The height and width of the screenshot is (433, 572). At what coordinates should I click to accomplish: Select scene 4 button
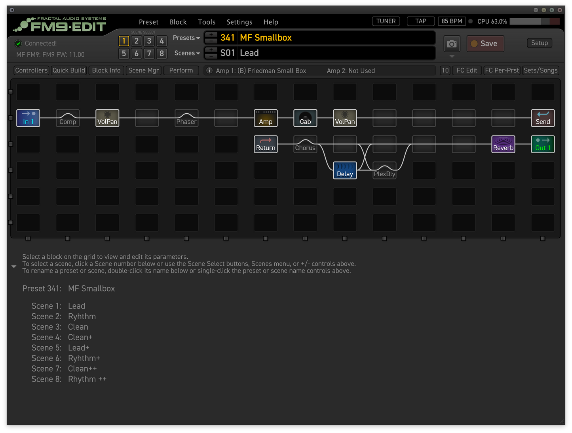(162, 41)
